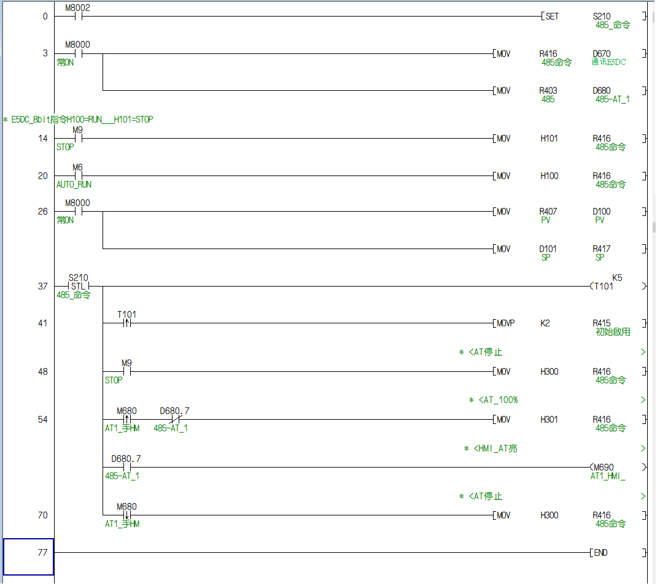The width and height of the screenshot is (660, 586).
Task: Select the S210 STL contact at step 37
Action: click(78, 286)
